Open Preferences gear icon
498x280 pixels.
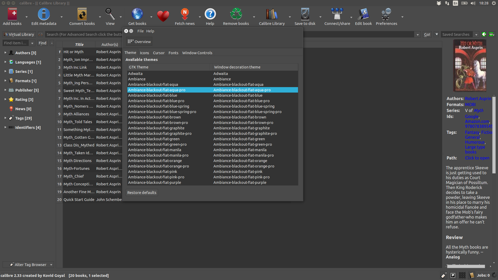(386, 15)
